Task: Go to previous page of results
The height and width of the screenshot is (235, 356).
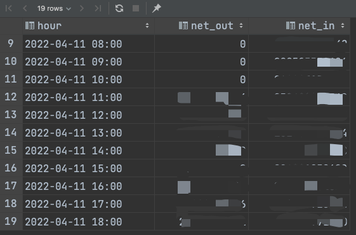Action: click(25, 9)
